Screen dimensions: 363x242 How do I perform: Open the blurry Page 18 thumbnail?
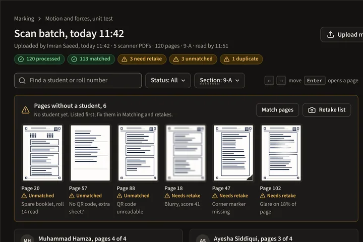tap(186, 153)
